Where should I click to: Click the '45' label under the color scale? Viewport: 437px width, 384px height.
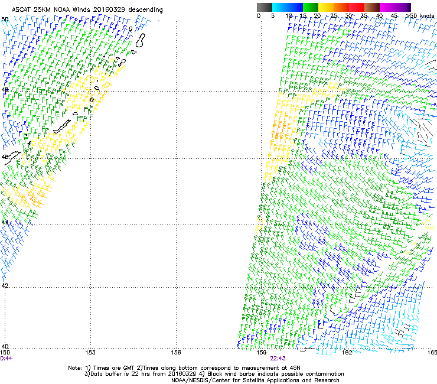pyautogui.click(x=394, y=16)
